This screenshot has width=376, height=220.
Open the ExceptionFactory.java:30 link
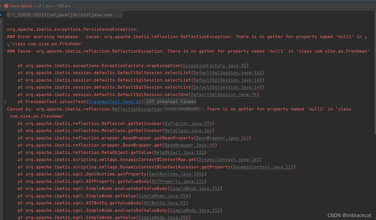tap(214, 66)
